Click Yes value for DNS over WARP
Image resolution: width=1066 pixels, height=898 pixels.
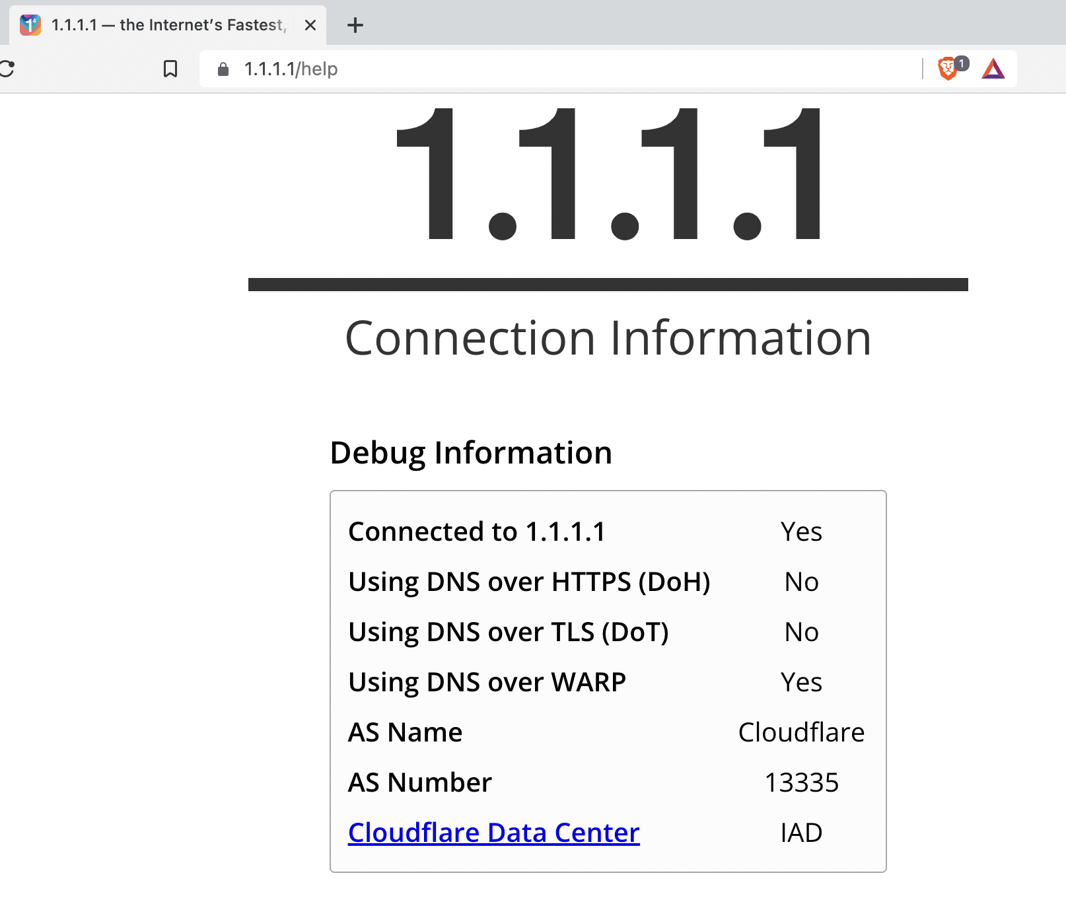click(x=801, y=682)
